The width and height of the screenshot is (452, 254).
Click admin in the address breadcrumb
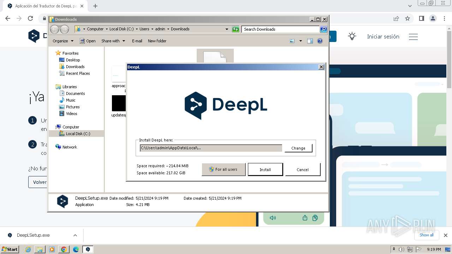click(x=160, y=29)
